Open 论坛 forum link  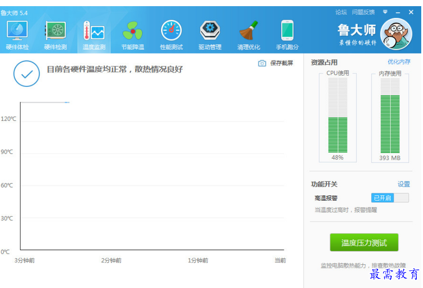tap(341, 12)
